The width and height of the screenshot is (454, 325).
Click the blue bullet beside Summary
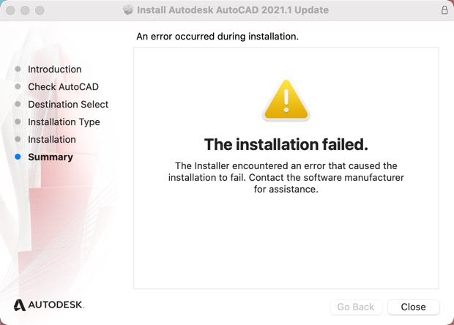point(18,157)
